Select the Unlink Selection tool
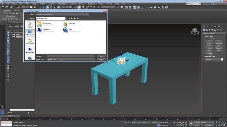The height and width of the screenshot is (127, 227). point(15,7)
